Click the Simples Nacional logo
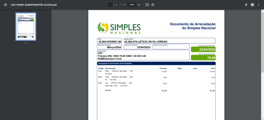 119,28
